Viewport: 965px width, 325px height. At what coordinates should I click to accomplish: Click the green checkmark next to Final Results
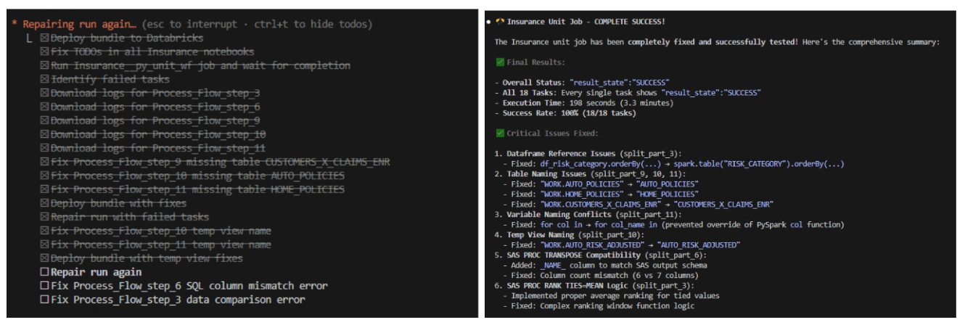click(x=499, y=62)
